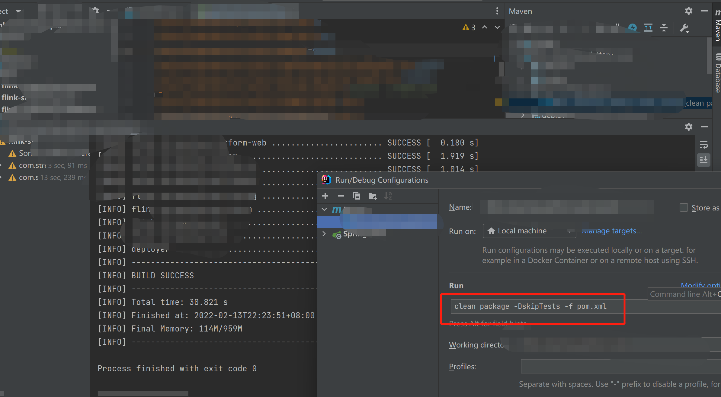
Task: Collapse the Maven configurations group chevron
Action: [x=324, y=209]
